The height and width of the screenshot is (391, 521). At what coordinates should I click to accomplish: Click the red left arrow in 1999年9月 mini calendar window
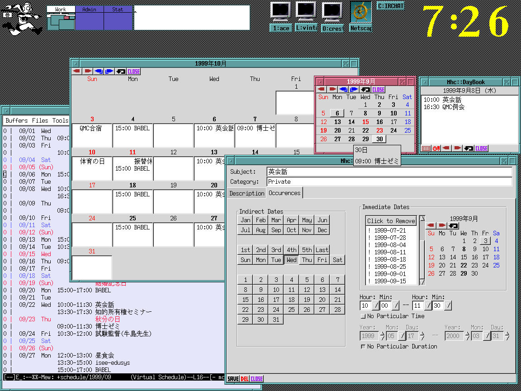[321, 90]
